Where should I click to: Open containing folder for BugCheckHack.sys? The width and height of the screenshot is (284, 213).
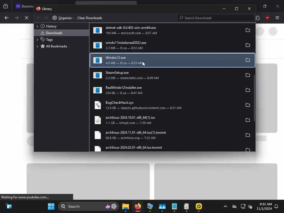point(248,105)
